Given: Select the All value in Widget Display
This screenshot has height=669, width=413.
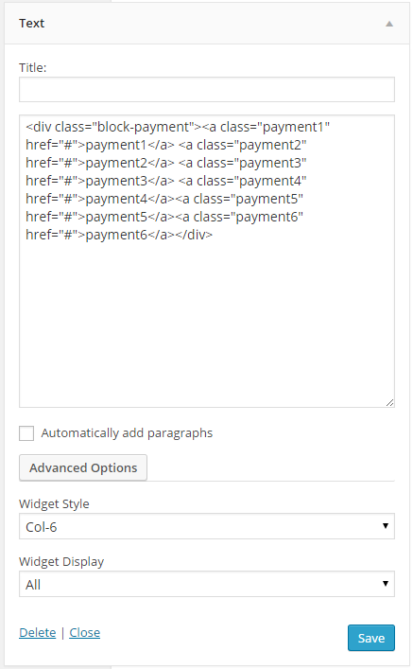Looking at the screenshot, I should coord(207,584).
